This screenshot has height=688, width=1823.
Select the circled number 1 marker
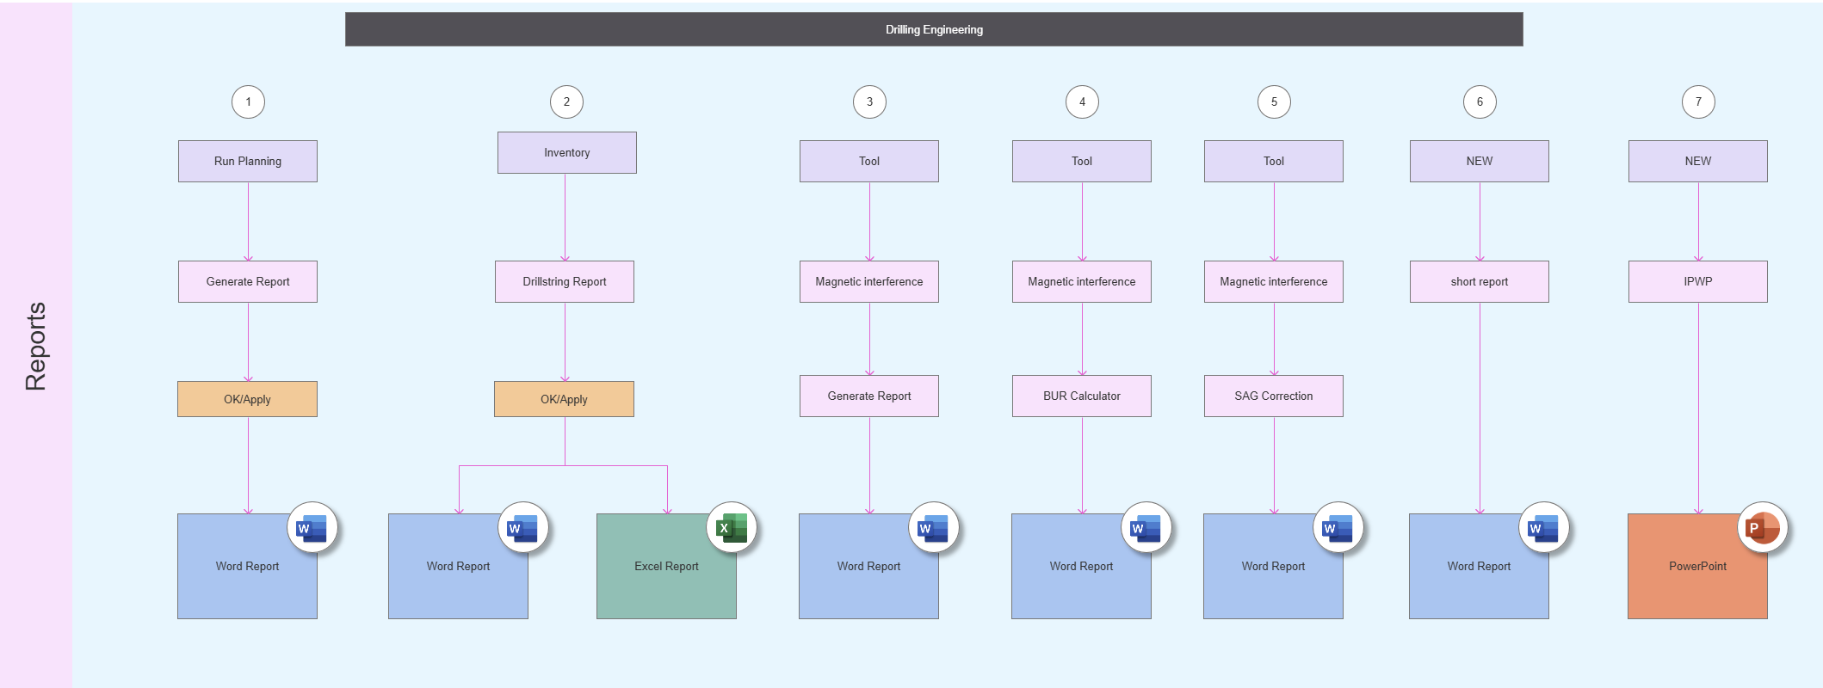pyautogui.click(x=248, y=101)
